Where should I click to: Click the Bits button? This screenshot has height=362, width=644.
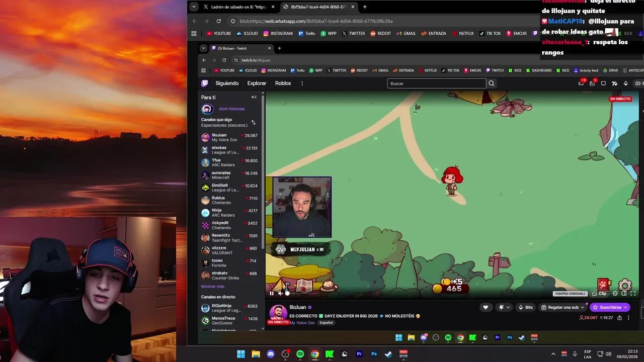coord(525,307)
